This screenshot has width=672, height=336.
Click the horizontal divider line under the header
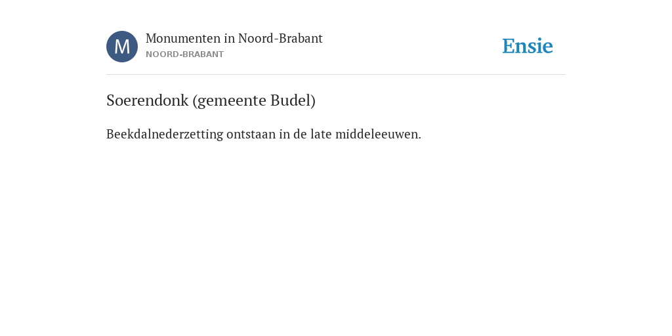coord(336,75)
